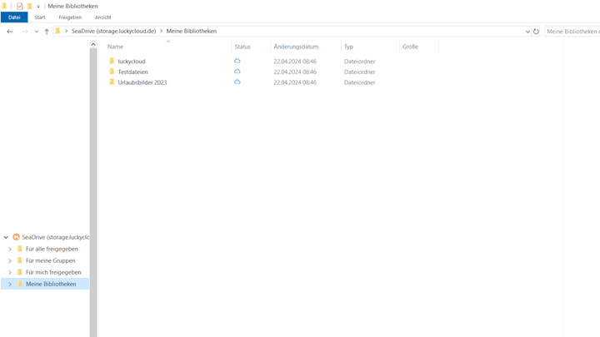Select the Urlaubsbilder 2023 folder icon

pyautogui.click(x=112, y=82)
